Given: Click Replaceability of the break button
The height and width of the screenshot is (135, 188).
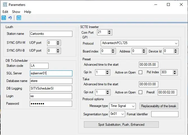Looking at the screenshot, I should [x=159, y=106].
